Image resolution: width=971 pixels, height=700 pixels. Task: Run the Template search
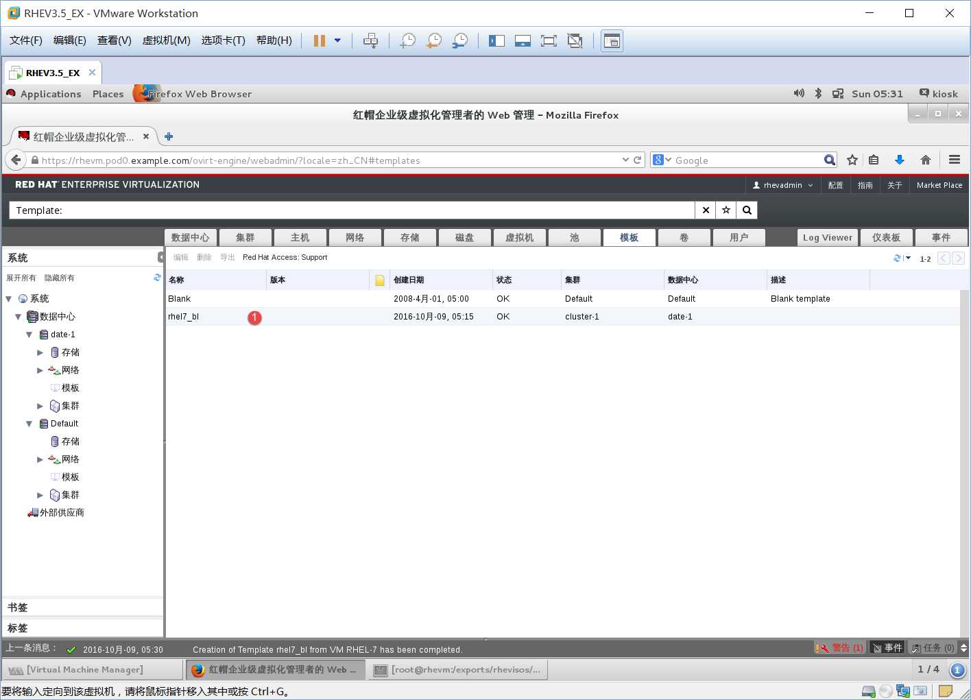(x=747, y=210)
